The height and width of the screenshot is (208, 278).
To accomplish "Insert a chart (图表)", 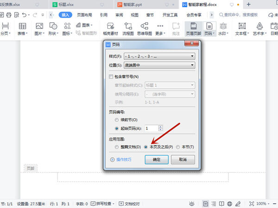I will coord(84,25).
